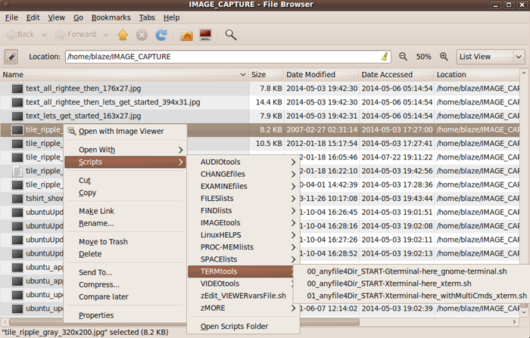The image size is (530, 338).
Task: Zoom in with the plus magnifier
Action: coord(444,57)
